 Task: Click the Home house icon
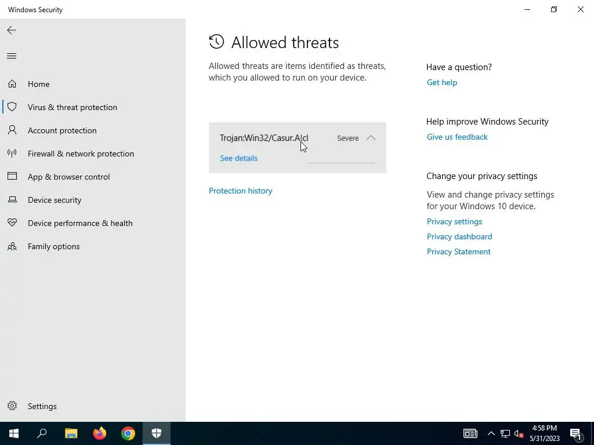tap(12, 83)
